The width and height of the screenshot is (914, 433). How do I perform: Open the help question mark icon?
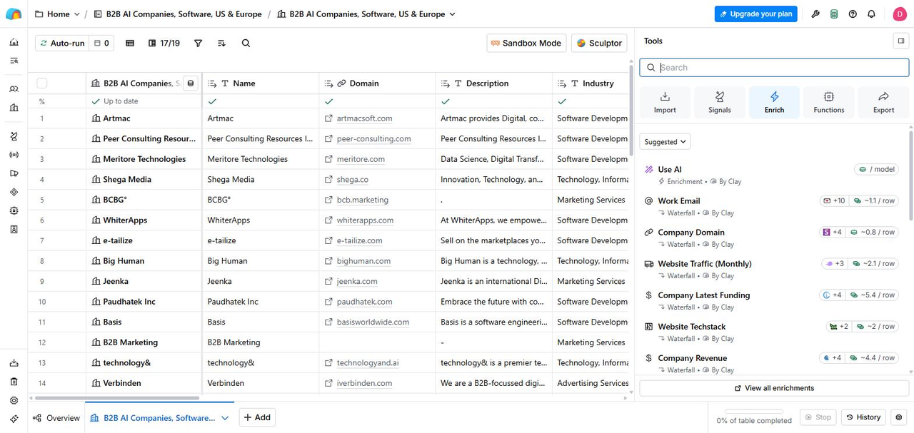pos(853,14)
